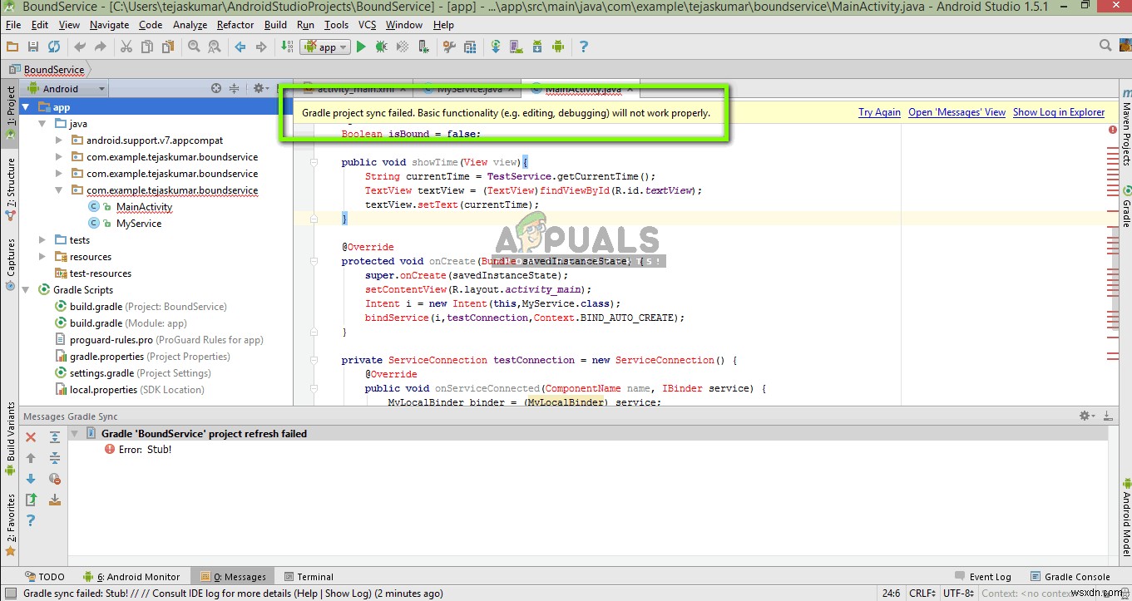Open 'Messages' View from the notification bar
1132x601 pixels.
click(x=957, y=111)
